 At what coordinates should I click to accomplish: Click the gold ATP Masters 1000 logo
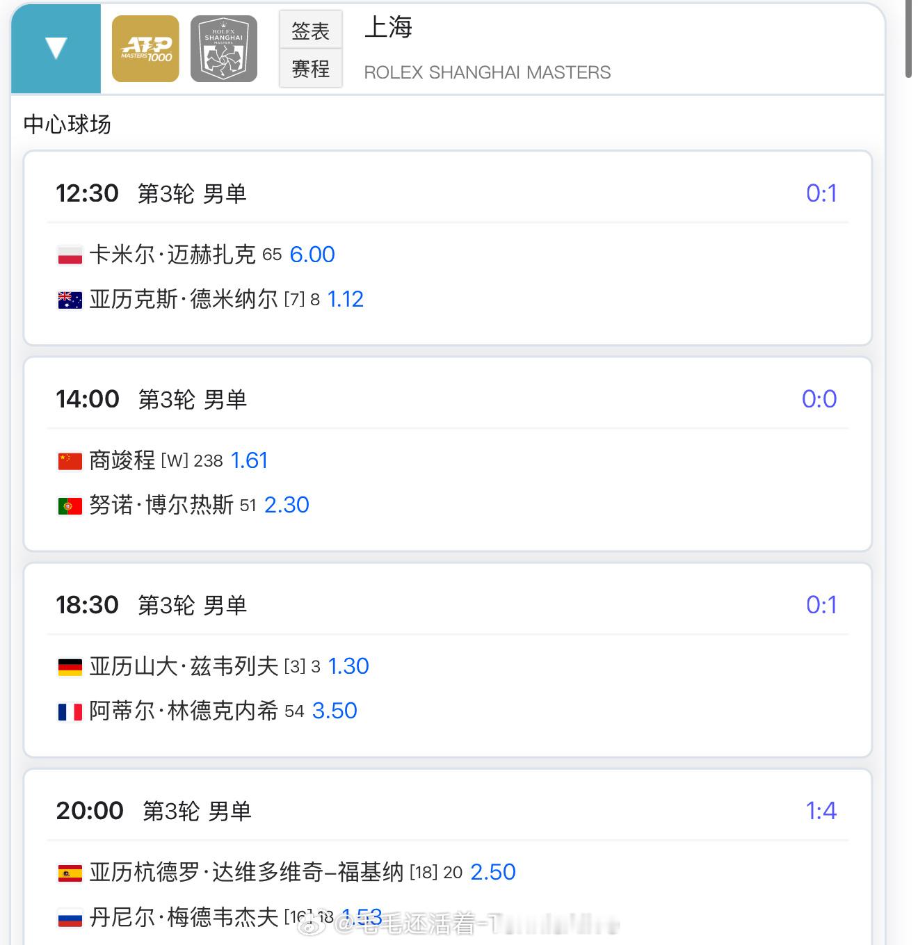click(x=145, y=49)
